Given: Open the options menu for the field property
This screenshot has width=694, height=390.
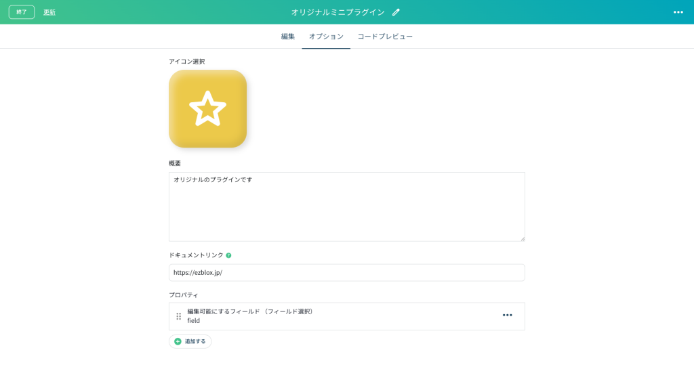Looking at the screenshot, I should [508, 315].
